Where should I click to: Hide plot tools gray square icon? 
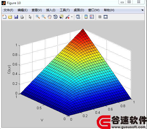point(100,17)
